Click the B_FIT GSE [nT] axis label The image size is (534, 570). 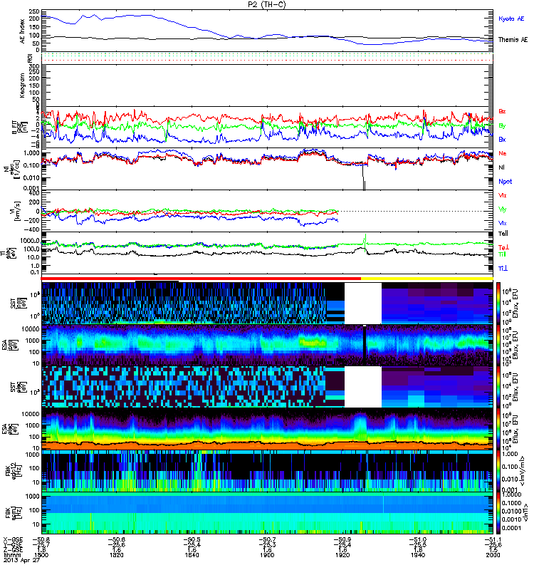[x=20, y=128]
